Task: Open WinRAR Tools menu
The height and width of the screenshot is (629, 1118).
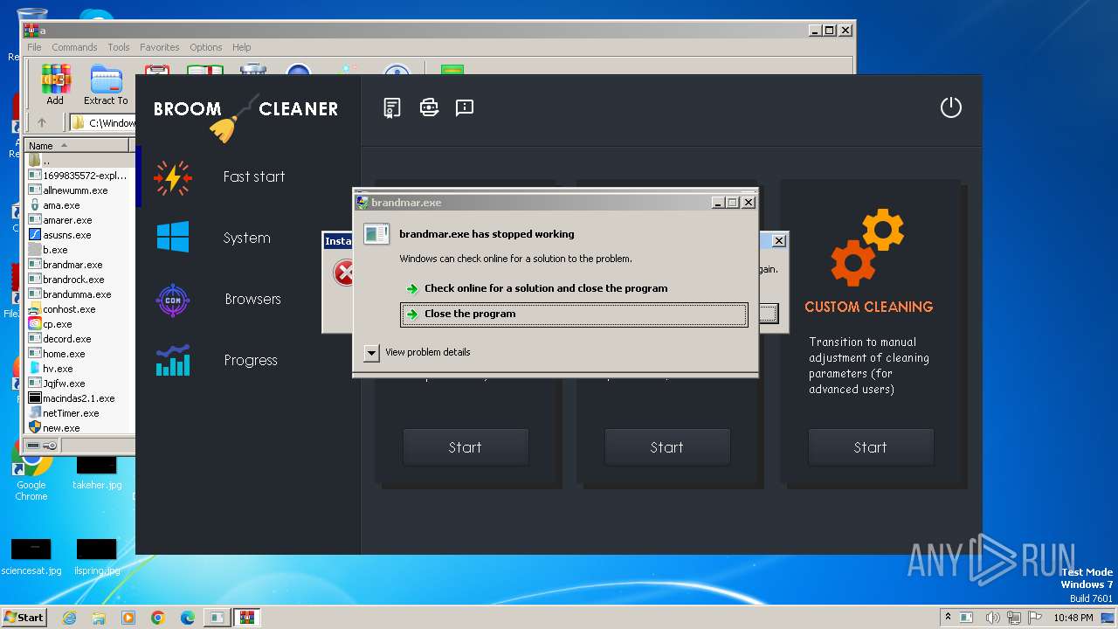Action: (119, 47)
